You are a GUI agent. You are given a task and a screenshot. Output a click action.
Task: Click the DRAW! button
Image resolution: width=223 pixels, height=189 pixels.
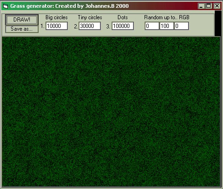[22, 20]
